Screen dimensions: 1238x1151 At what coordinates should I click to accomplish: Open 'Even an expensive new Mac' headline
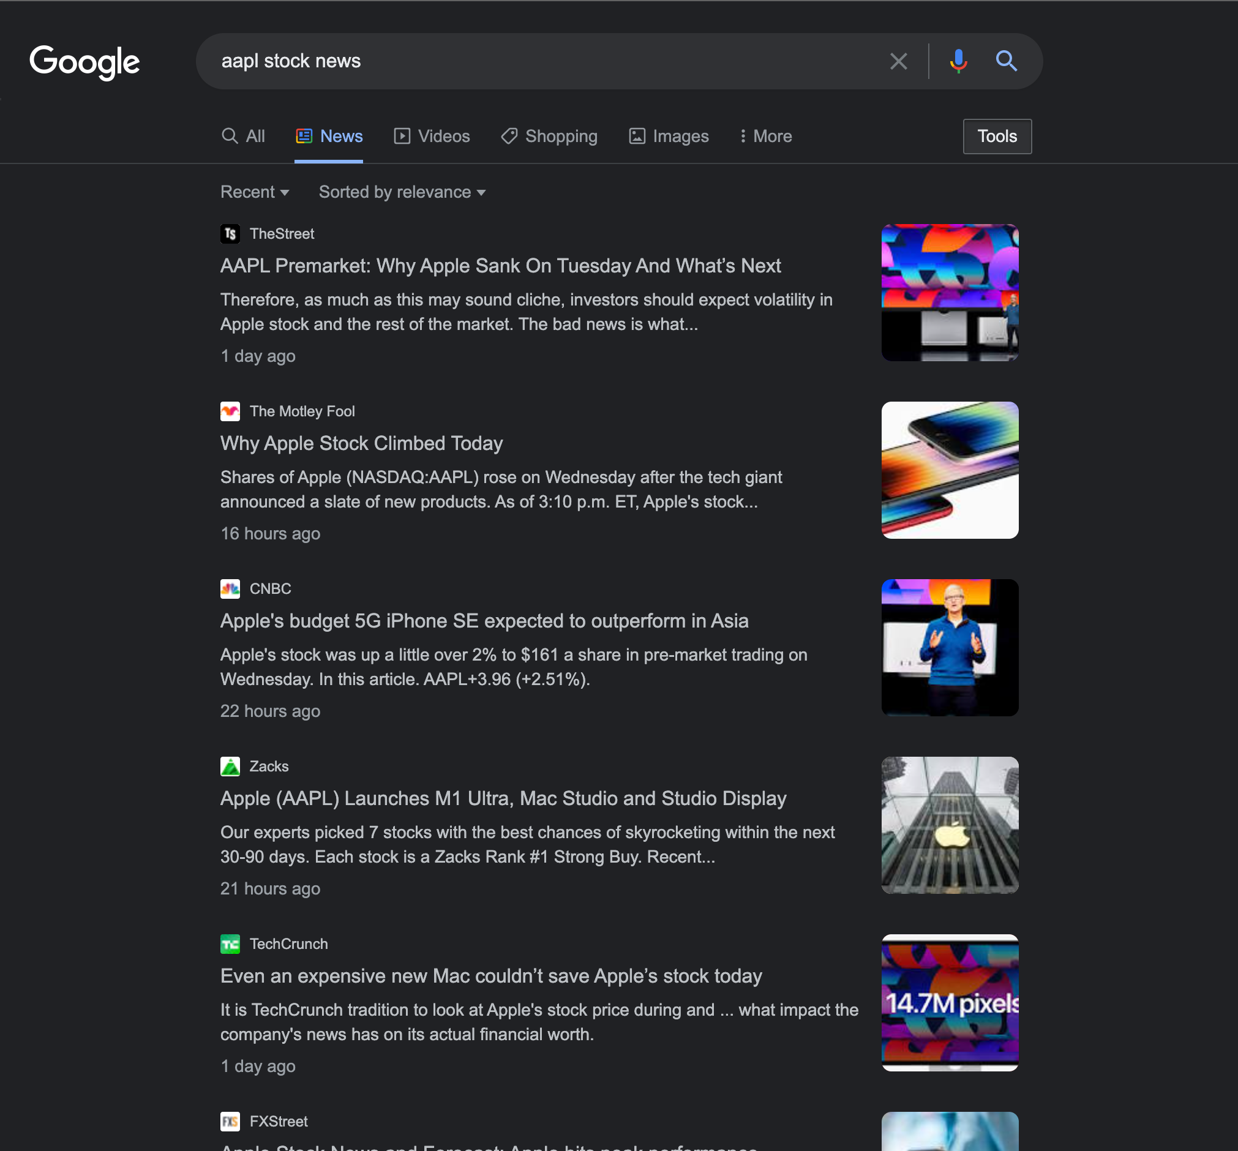click(x=490, y=976)
